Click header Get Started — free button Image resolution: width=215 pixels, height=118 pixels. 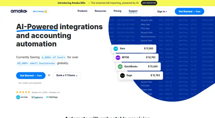click(x=189, y=11)
